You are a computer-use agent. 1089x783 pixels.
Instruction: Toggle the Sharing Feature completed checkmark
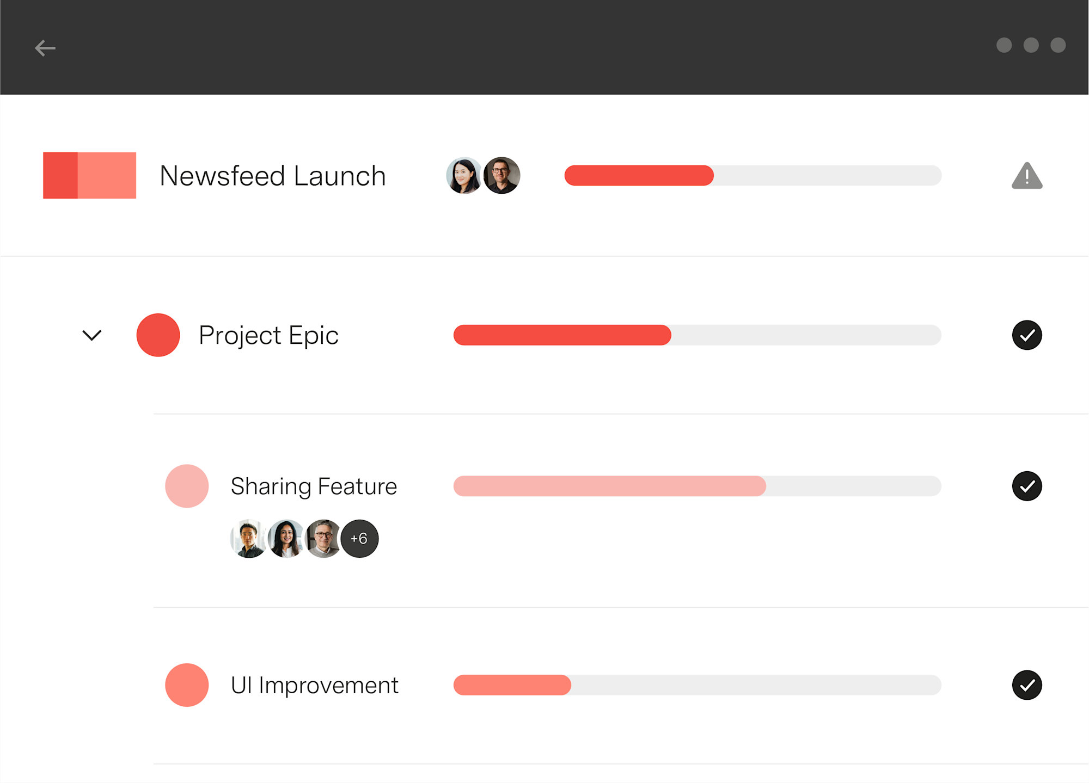[x=1027, y=486]
